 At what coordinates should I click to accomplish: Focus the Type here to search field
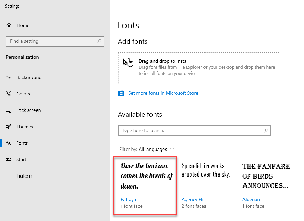[195, 131]
